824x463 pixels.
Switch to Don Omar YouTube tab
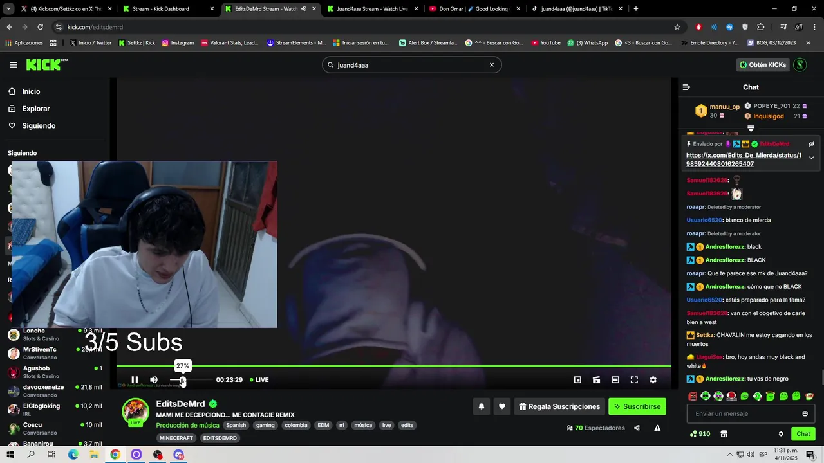(x=474, y=9)
